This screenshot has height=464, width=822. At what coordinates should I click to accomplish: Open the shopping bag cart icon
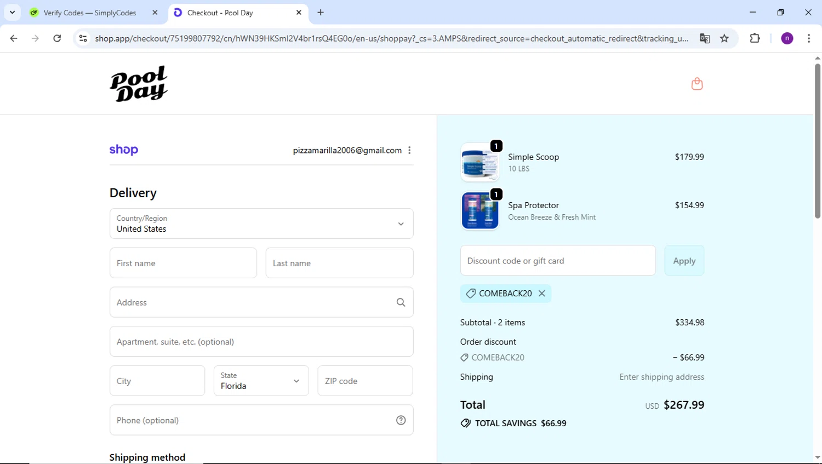(697, 84)
